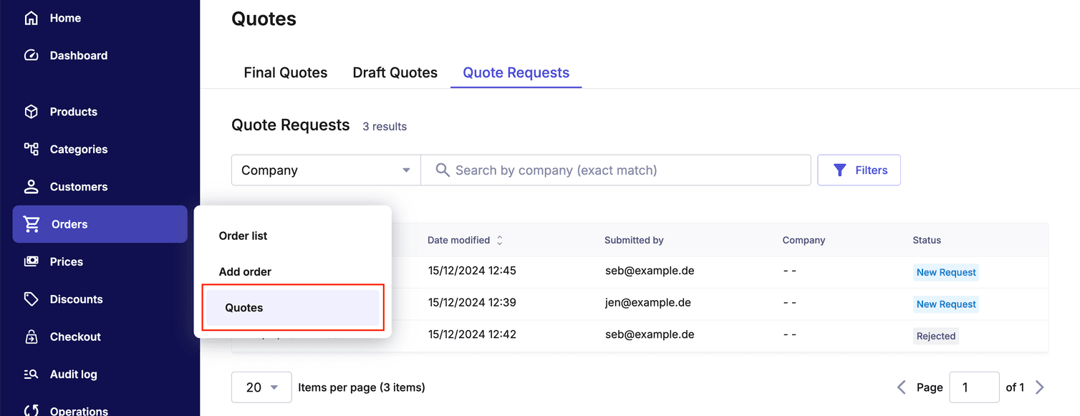Open the Audit log icon
Image resolution: width=1080 pixels, height=416 pixels.
(31, 374)
